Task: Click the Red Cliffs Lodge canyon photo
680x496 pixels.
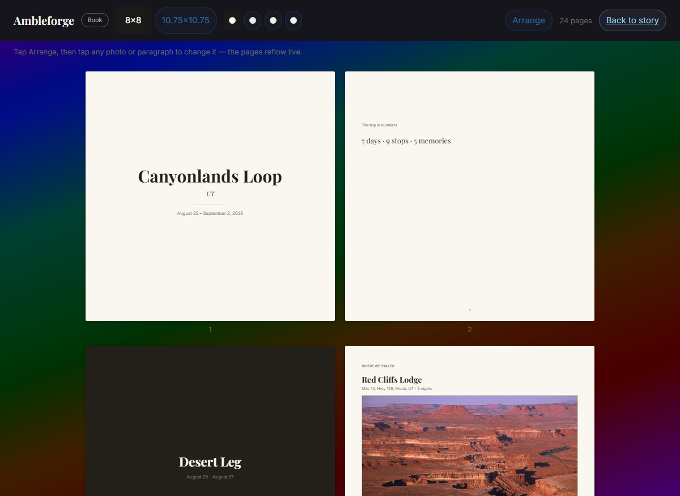Action: [x=470, y=446]
